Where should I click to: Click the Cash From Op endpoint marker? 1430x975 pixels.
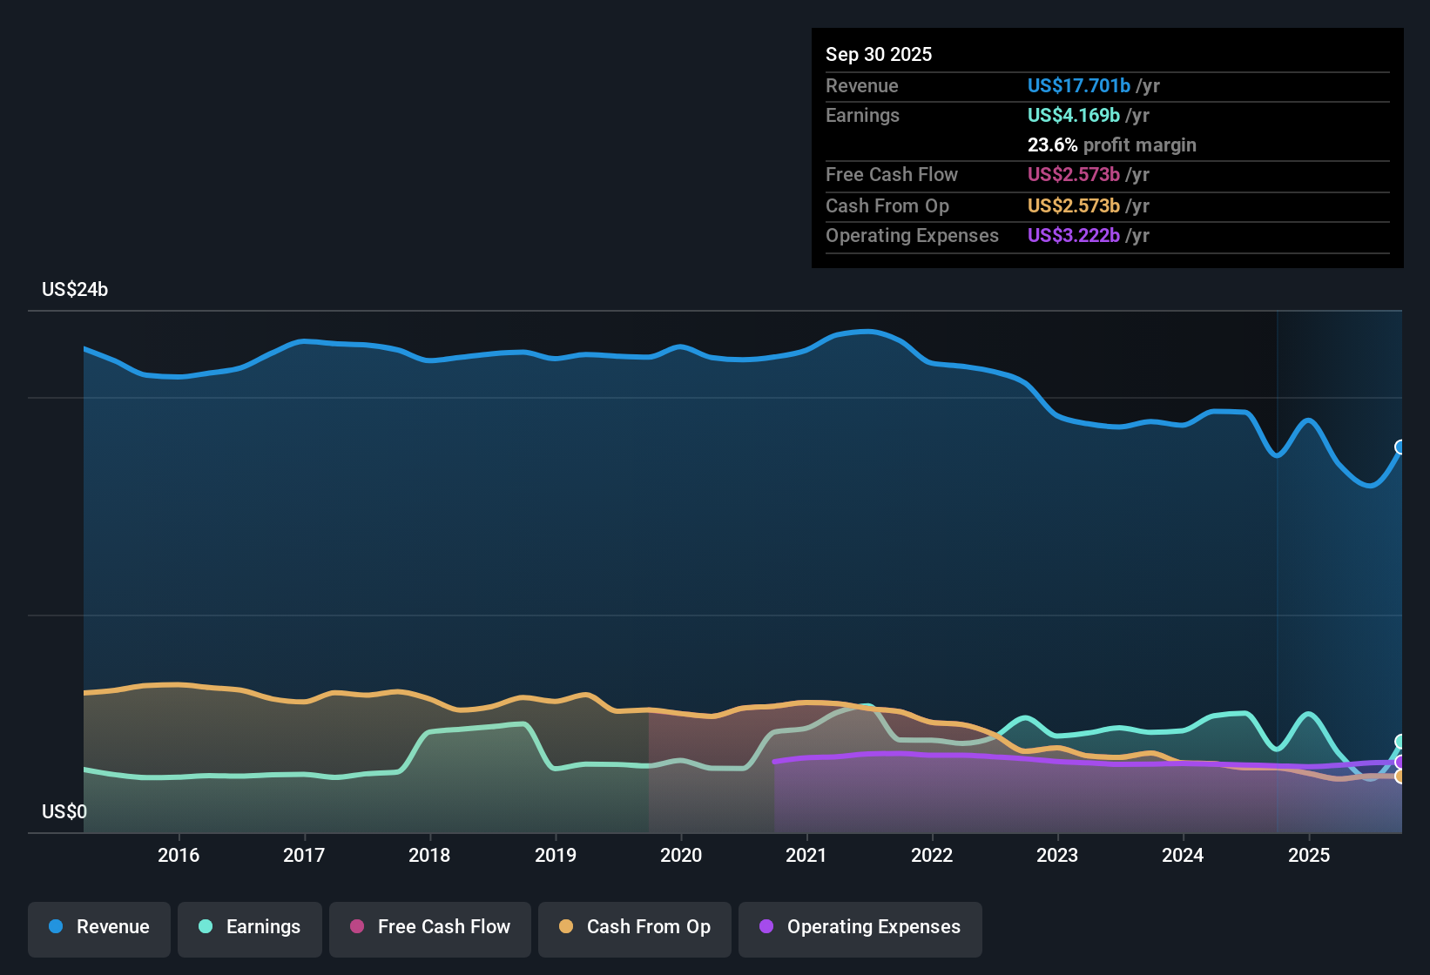point(1400,777)
